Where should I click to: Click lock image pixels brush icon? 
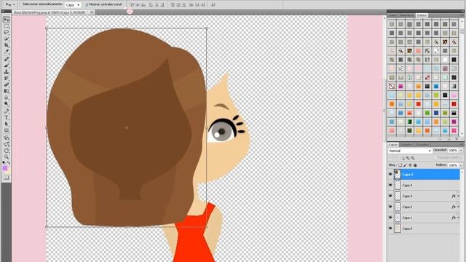(405, 165)
